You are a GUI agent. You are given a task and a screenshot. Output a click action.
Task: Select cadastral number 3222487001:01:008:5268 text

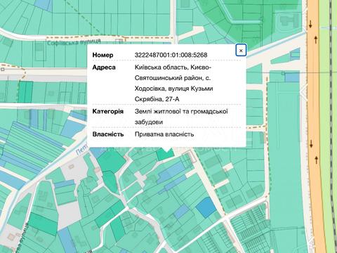tap(171, 55)
